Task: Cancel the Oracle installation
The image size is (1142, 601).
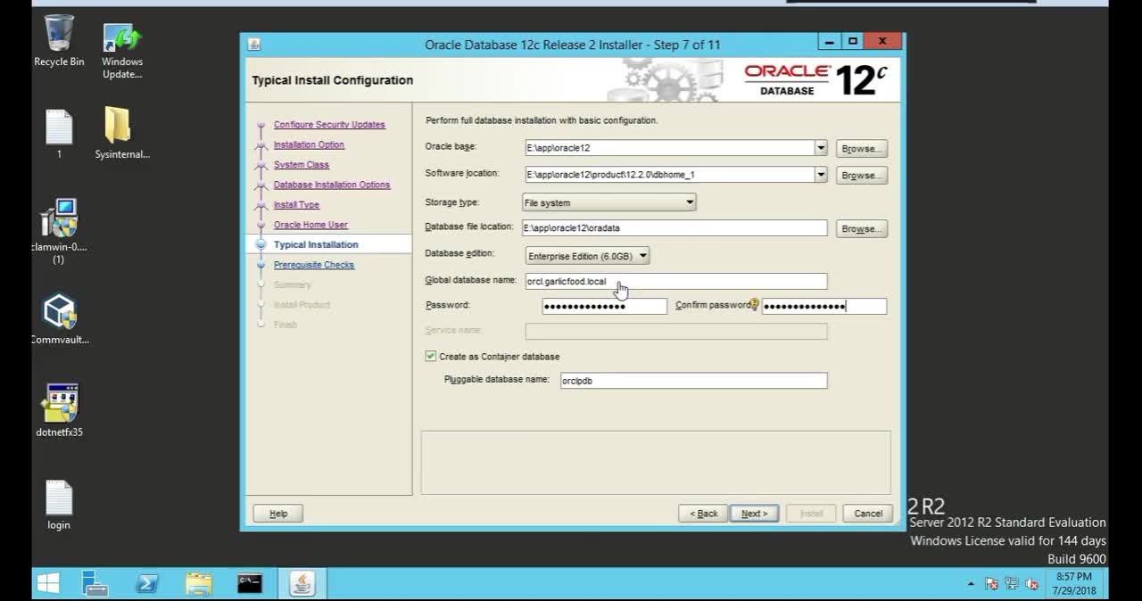Action: (868, 514)
